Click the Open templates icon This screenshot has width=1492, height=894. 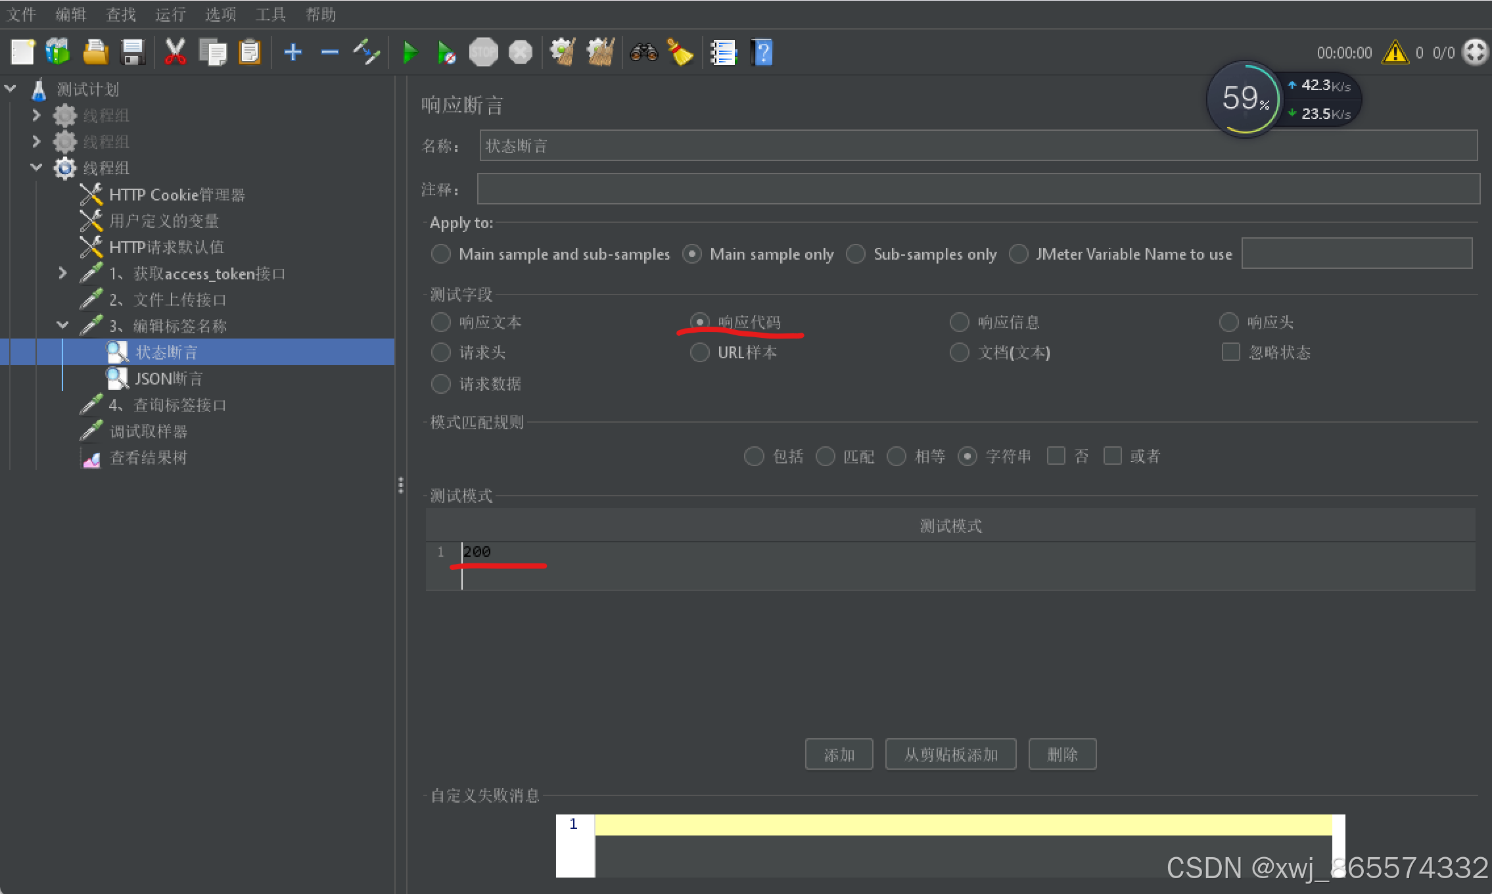coord(58,53)
